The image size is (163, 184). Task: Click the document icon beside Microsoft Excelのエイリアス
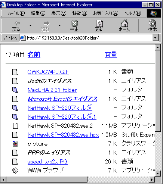tap(15, 99)
